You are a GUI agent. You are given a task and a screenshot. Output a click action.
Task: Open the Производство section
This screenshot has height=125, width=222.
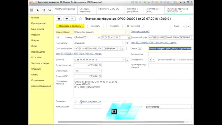tap(38, 52)
